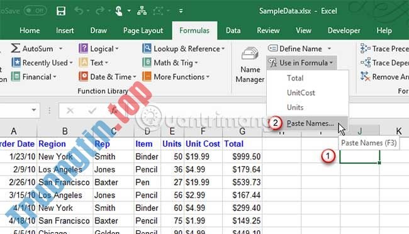The height and width of the screenshot is (234, 409).
Task: Click Trace Precedents icon
Action: coord(365,48)
